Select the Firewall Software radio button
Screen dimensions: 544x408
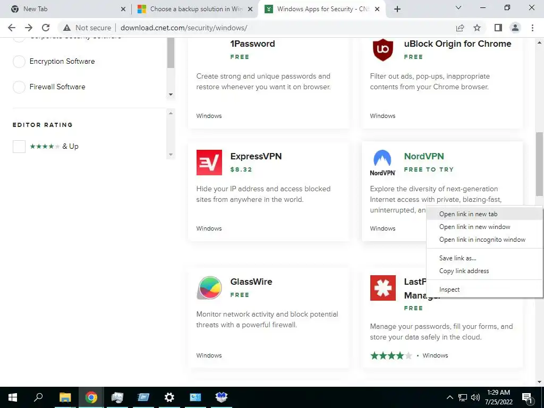pos(19,87)
